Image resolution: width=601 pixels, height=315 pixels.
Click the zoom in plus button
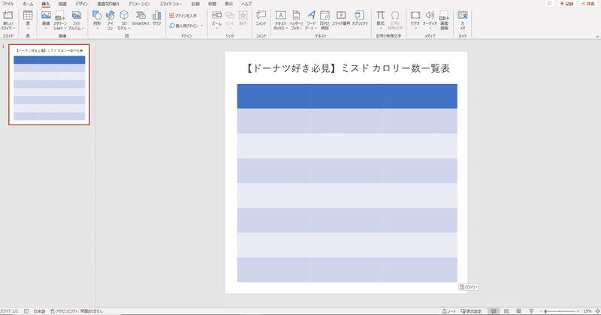tap(578, 311)
